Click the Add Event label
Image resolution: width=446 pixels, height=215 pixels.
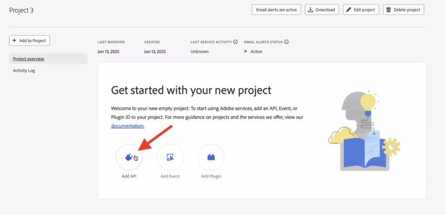tap(170, 176)
